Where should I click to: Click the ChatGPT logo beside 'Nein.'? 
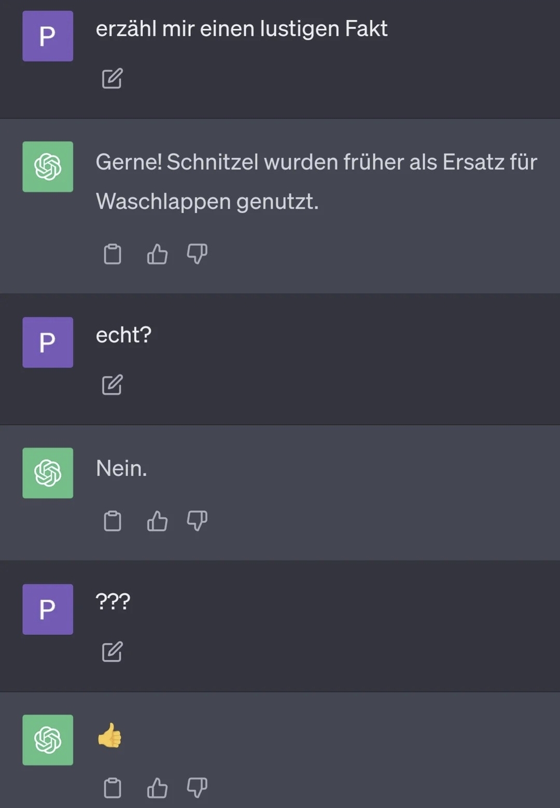48,473
